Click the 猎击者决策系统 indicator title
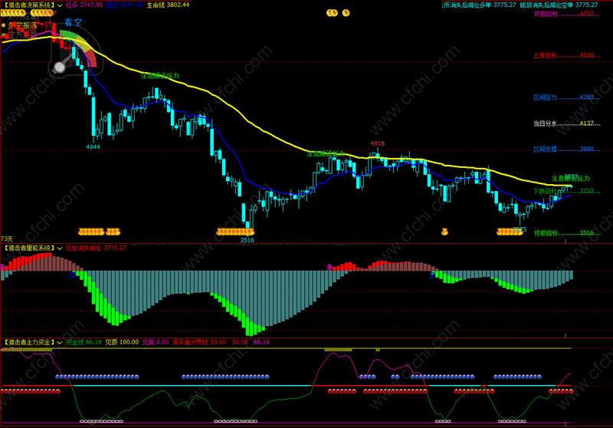 click(28, 5)
